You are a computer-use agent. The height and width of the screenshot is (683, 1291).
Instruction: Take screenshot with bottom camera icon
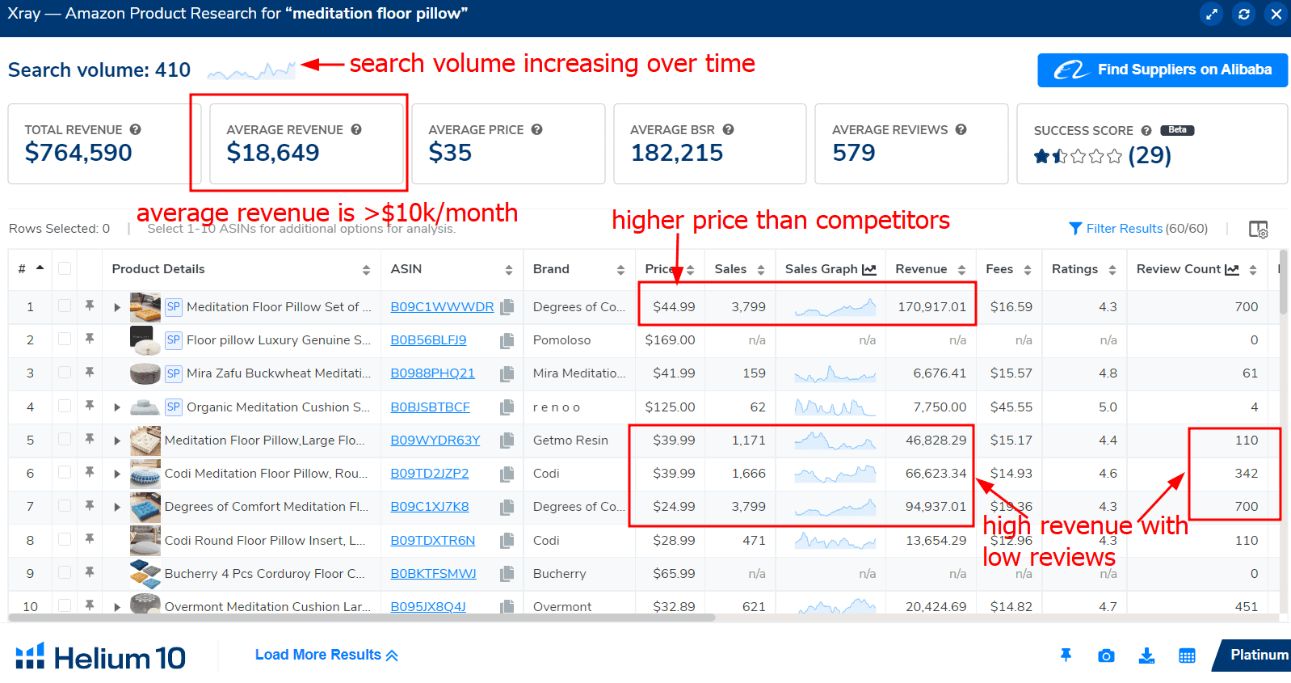tap(1106, 656)
